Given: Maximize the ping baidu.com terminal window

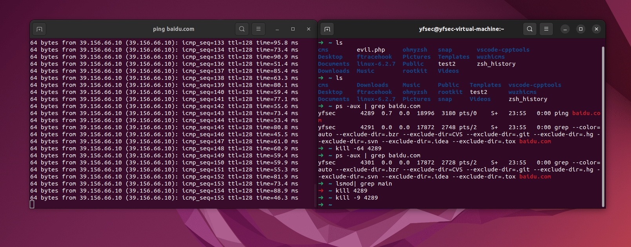Looking at the screenshot, I should [293, 29].
